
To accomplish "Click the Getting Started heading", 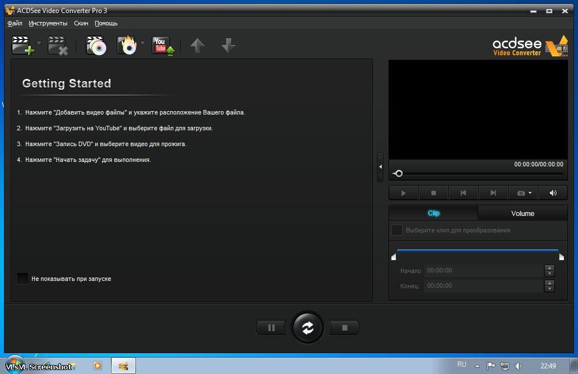I will (x=67, y=83).
